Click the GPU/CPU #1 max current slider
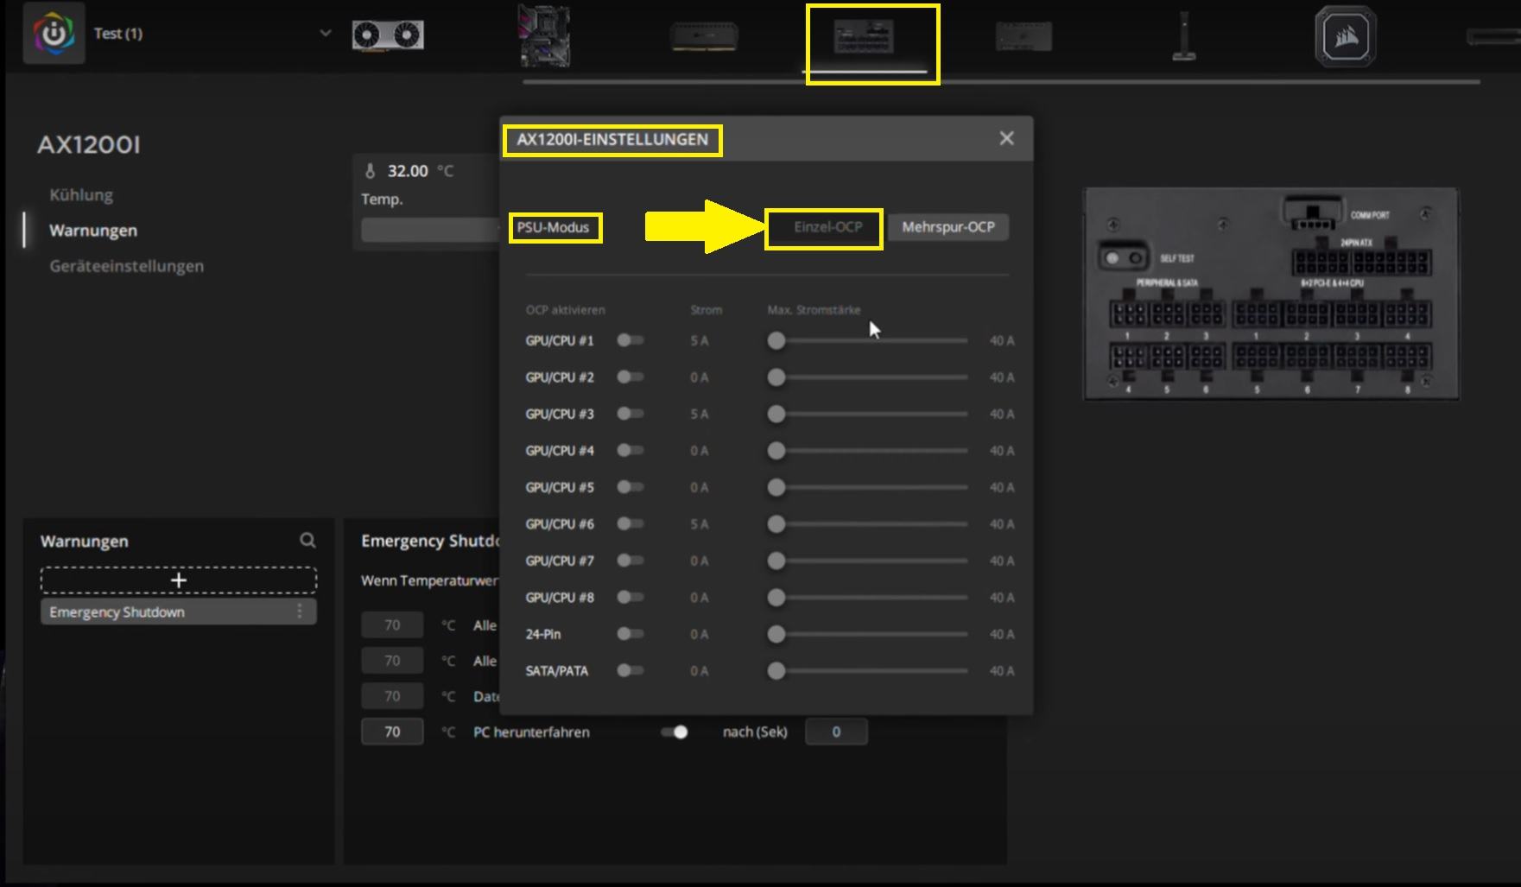 [867, 340]
